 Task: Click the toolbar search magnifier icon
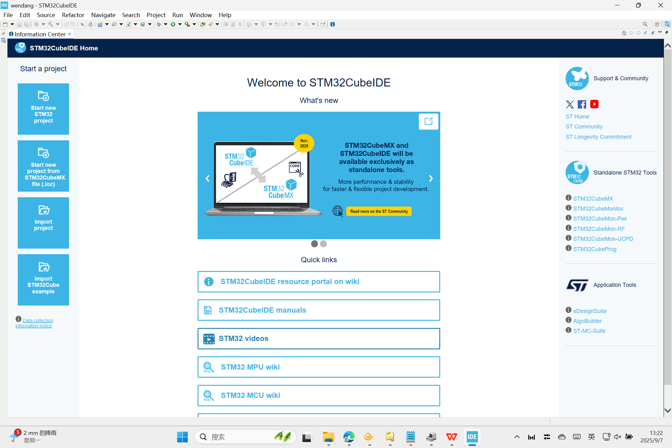pos(645,24)
